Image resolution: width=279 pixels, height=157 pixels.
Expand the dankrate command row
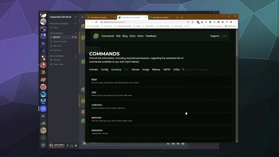click(x=160, y=119)
